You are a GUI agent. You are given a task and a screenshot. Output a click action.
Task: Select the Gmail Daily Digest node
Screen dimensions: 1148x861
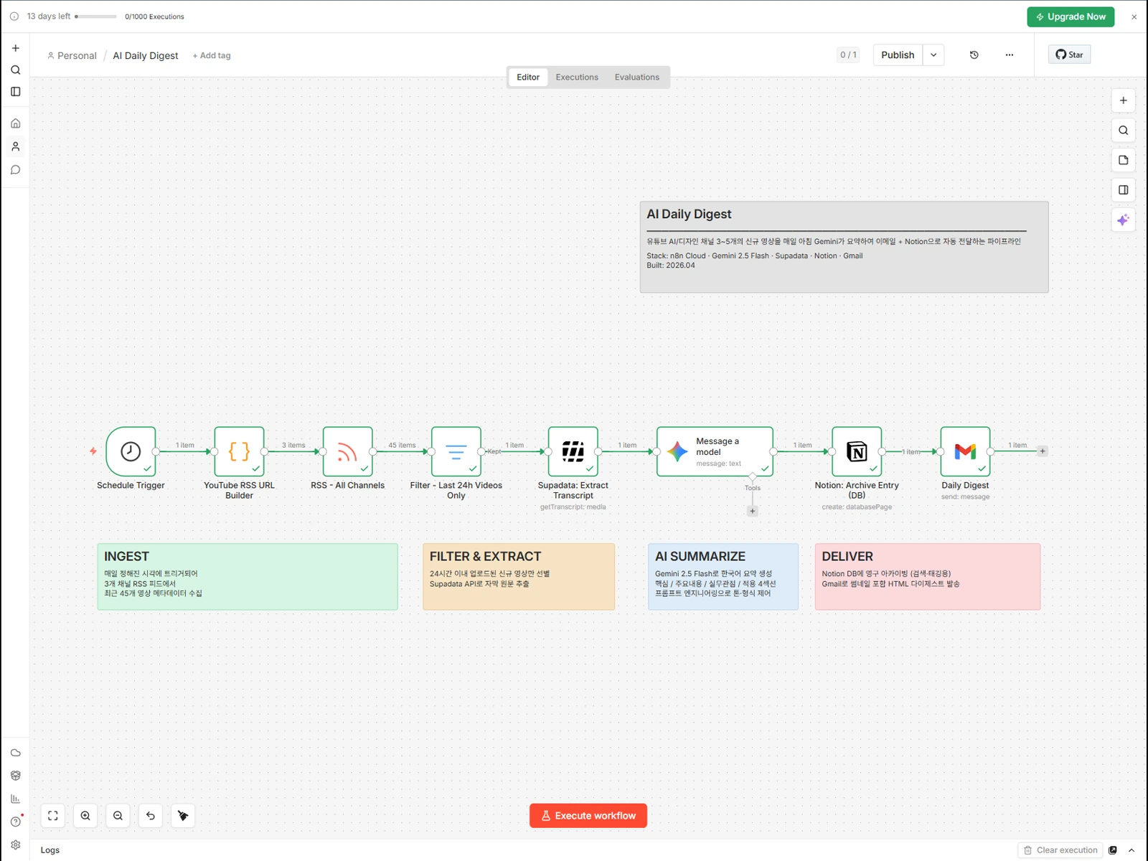(x=965, y=451)
